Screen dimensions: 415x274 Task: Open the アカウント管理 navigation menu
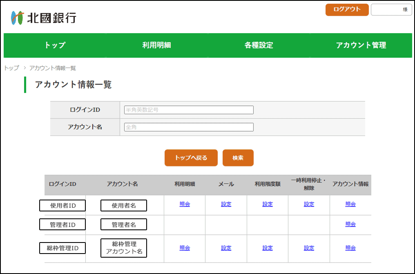pyautogui.click(x=361, y=45)
